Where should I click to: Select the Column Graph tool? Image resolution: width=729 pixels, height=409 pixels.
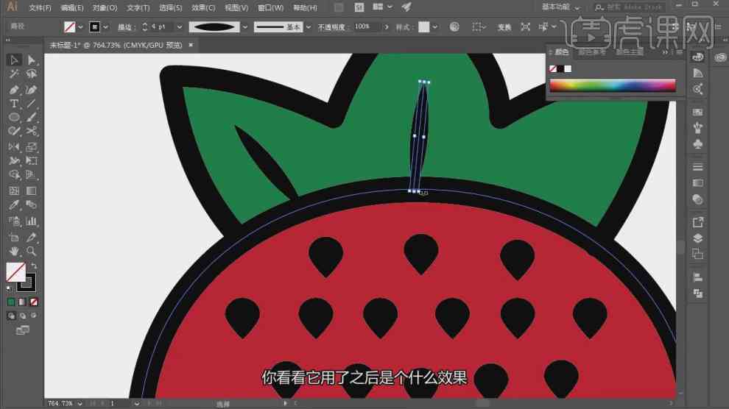pos(31,221)
